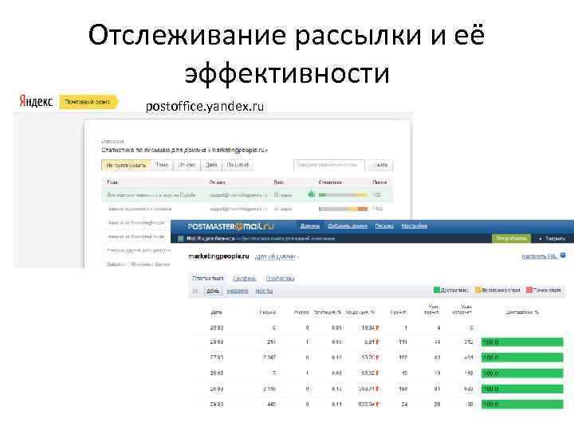Screen dimensions: 574x430
Task: Choose the Дата grouping tab
Action: 211,165
